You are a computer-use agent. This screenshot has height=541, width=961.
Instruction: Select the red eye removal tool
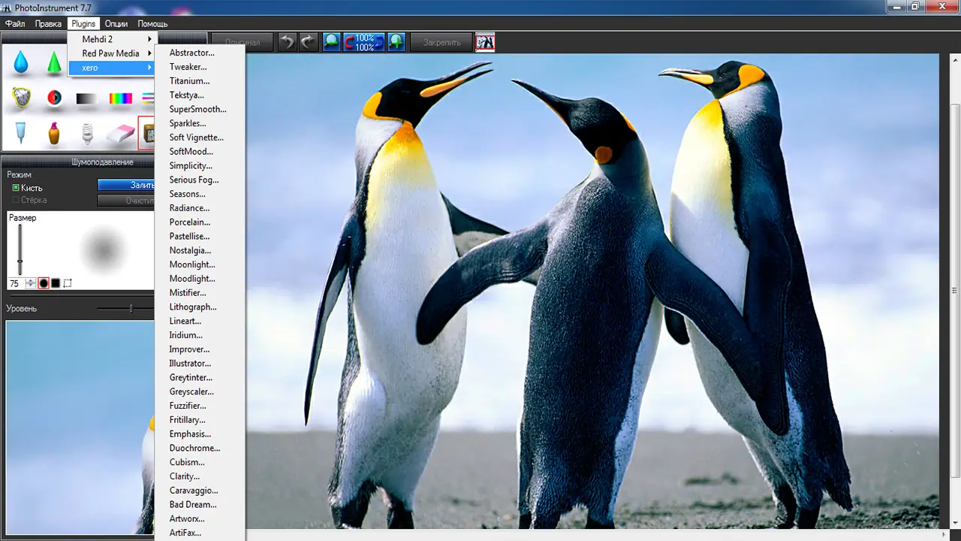[54, 98]
